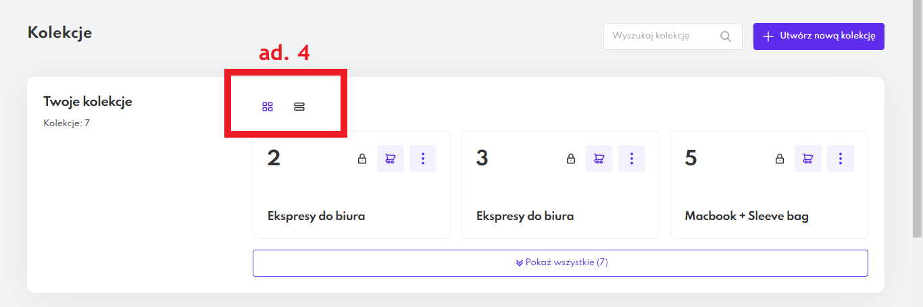This screenshot has width=923, height=307.
Task: Open three-dot menu on Macbook + Sleeve bag card
Action: coord(841,159)
